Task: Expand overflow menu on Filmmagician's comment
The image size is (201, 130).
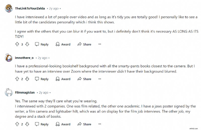Action: pyautogui.click(x=100, y=124)
